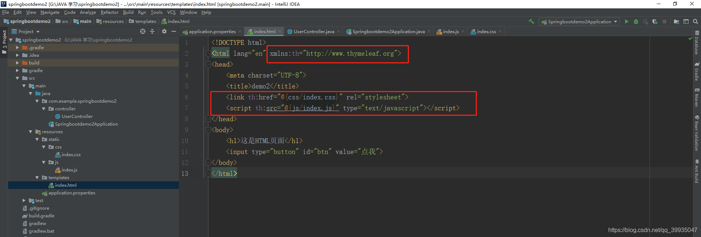Close the index.js editor tab

(463, 31)
